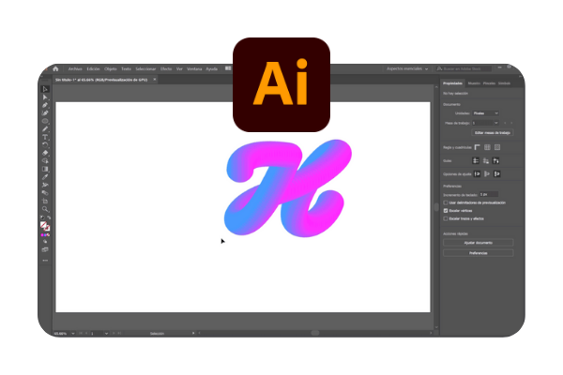Click the Adobe Stock search field

tap(464, 68)
